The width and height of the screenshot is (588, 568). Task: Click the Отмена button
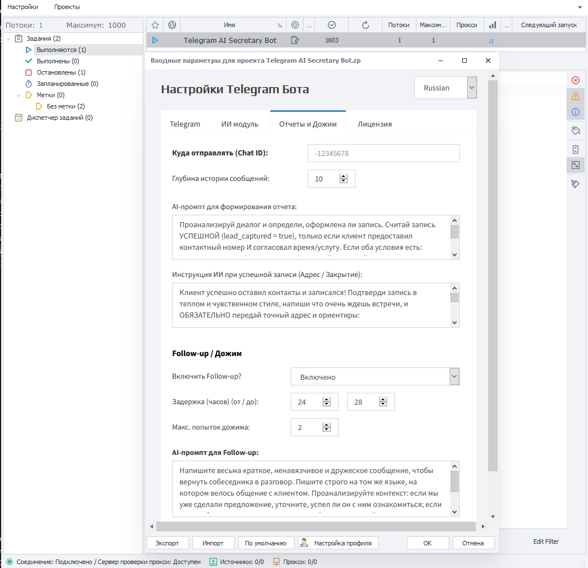[473, 543]
